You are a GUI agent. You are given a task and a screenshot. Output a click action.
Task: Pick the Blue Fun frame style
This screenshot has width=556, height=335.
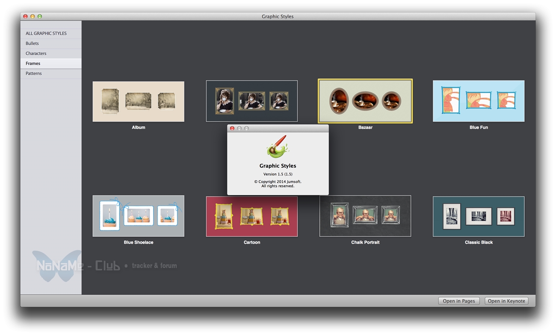[478, 101]
